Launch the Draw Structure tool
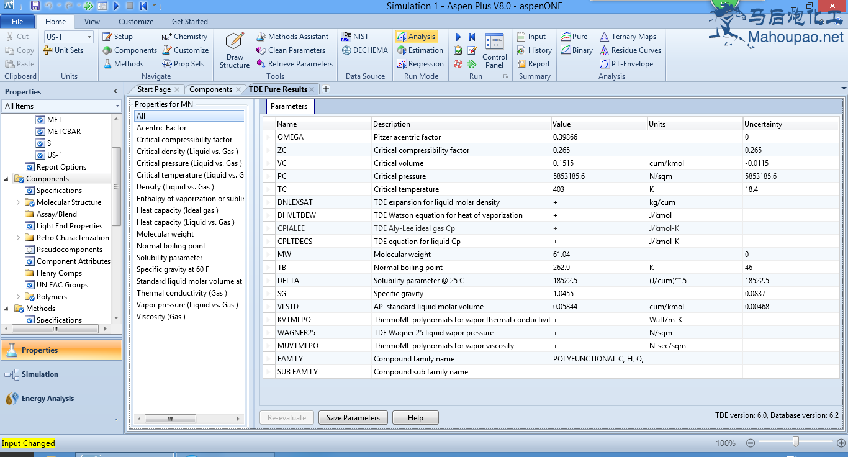Screen dimensions: 848x457 (x=235, y=50)
